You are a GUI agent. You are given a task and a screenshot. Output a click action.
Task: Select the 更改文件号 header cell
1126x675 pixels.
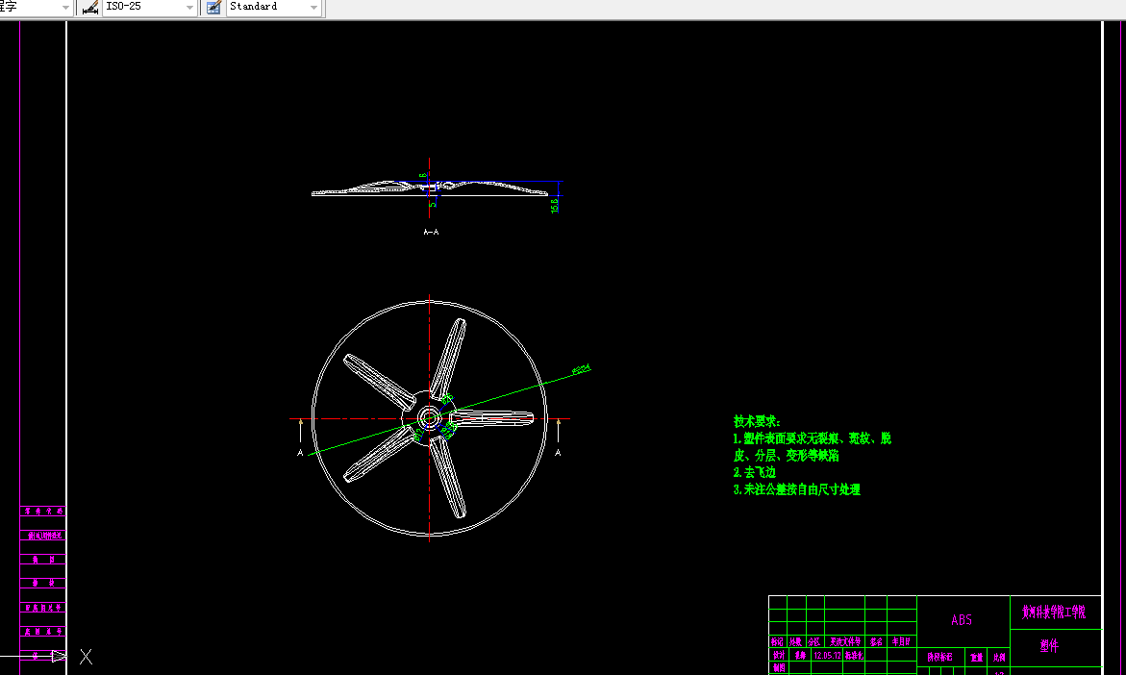844,642
